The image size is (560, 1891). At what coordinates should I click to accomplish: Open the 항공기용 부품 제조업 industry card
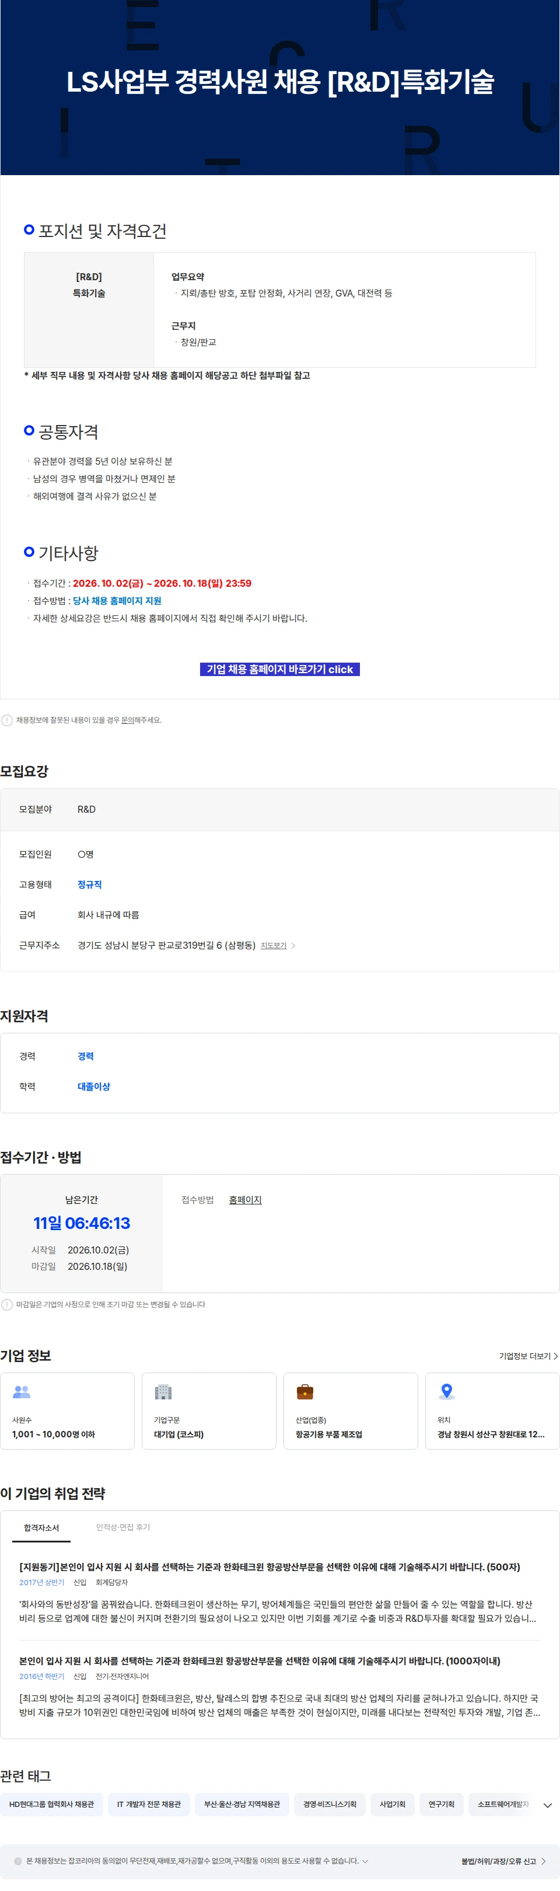click(x=351, y=1411)
